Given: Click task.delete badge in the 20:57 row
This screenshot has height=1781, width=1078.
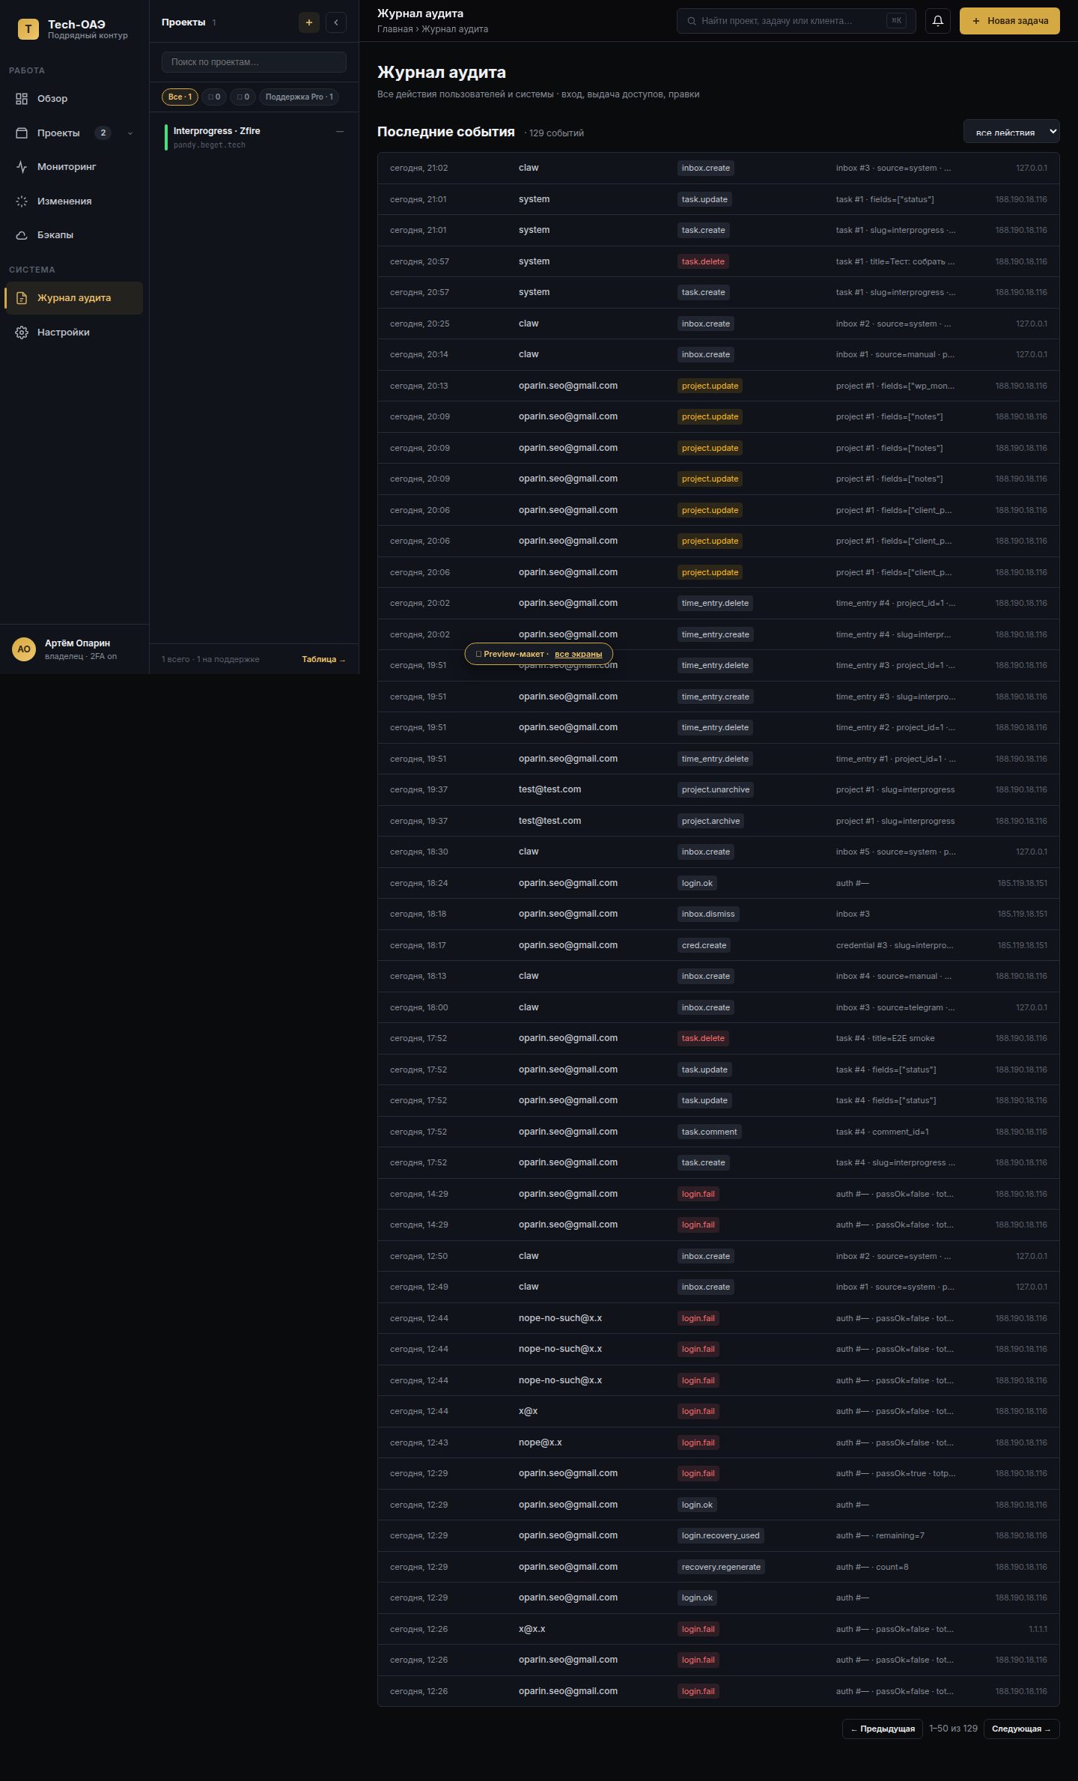Looking at the screenshot, I should coord(703,261).
